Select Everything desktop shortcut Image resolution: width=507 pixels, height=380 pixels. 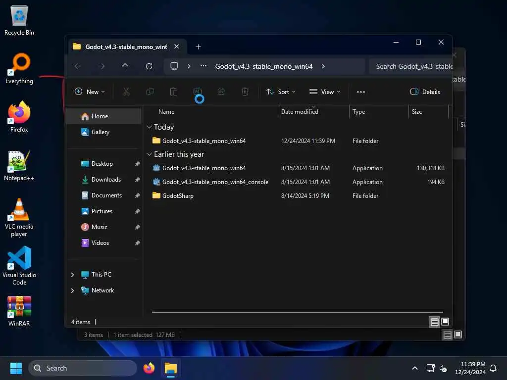19,68
